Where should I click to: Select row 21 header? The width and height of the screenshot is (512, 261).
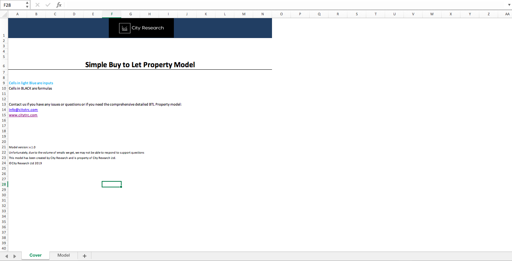coord(4,147)
